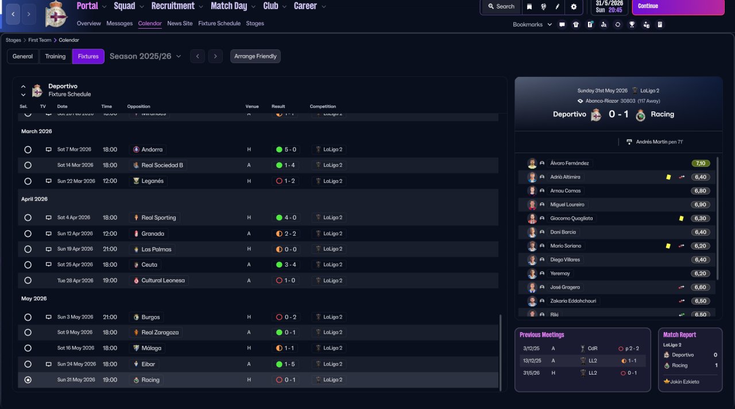Click Adrià Altimira's substitution arrow icon

pos(682,177)
